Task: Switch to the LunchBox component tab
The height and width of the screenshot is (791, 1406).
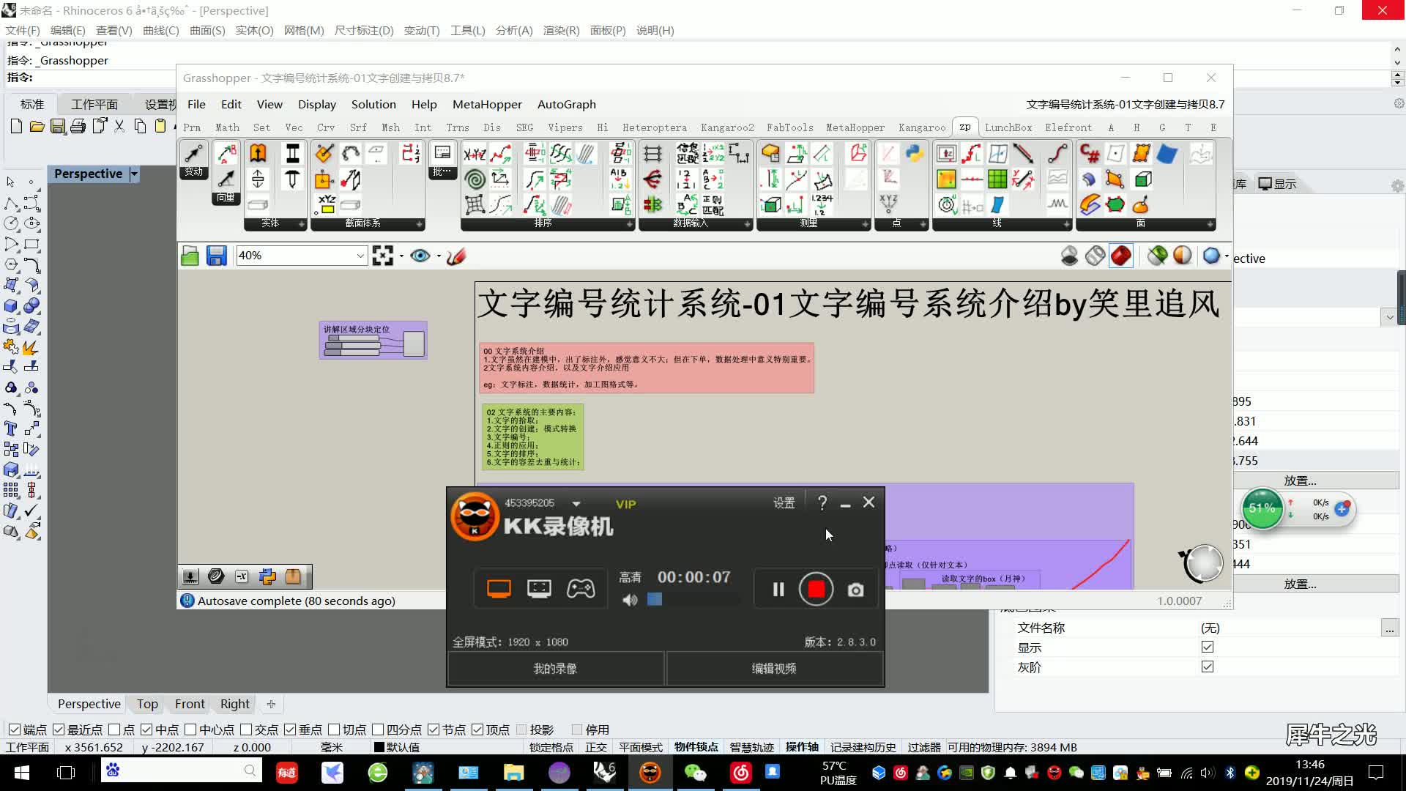Action: tap(1008, 127)
